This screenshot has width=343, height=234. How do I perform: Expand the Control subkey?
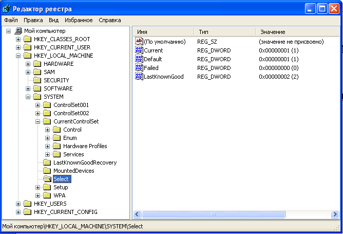pyautogui.click(x=47, y=130)
